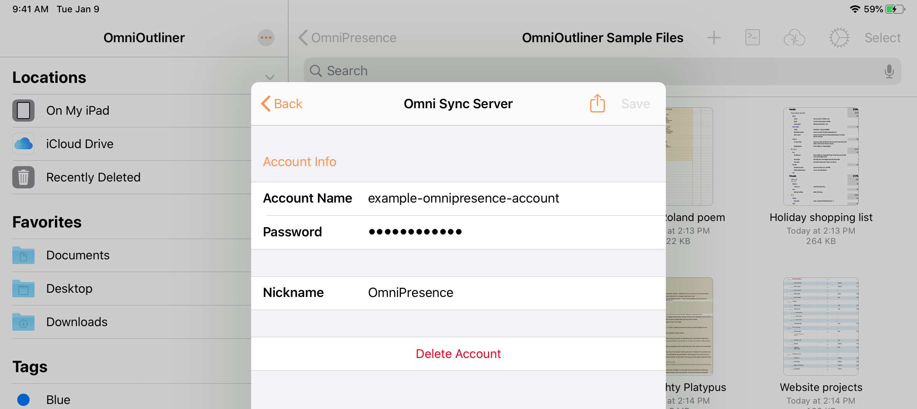Open the Roland poem document thumbnail
The width and height of the screenshot is (917, 409).
[x=689, y=157]
